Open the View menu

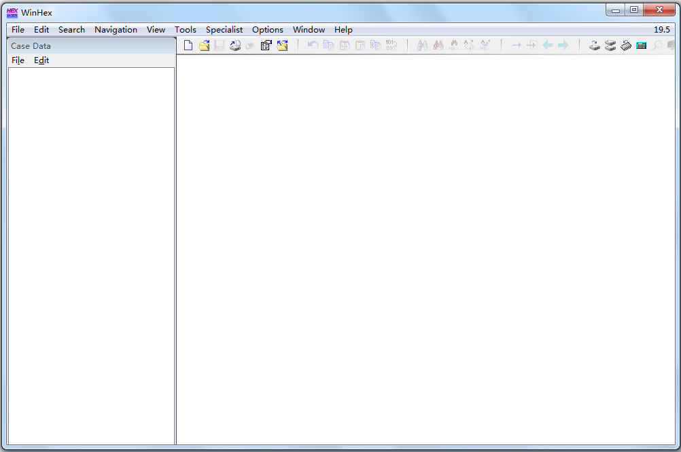tap(156, 29)
